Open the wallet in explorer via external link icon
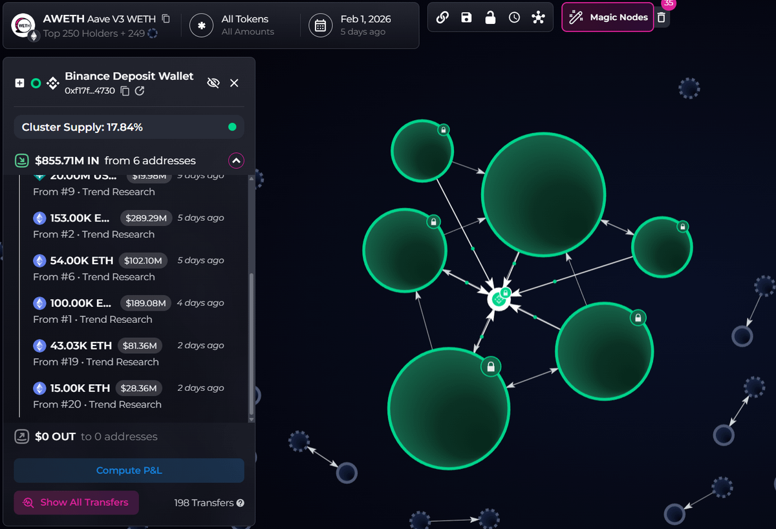Screen dimensions: 776x529 tap(140, 91)
